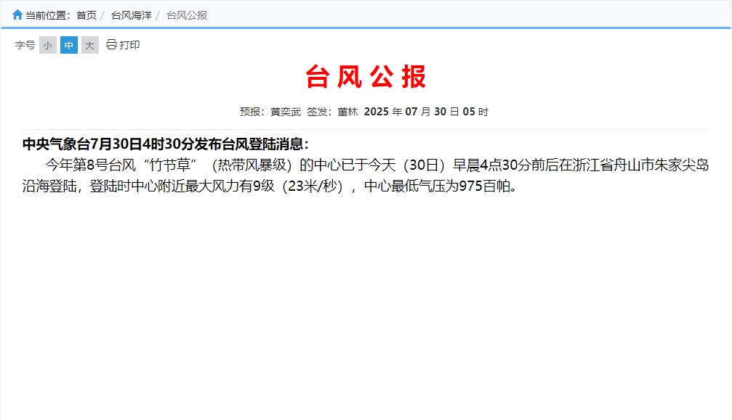Select the 小 small font size option
The width and height of the screenshot is (732, 420).
point(47,45)
